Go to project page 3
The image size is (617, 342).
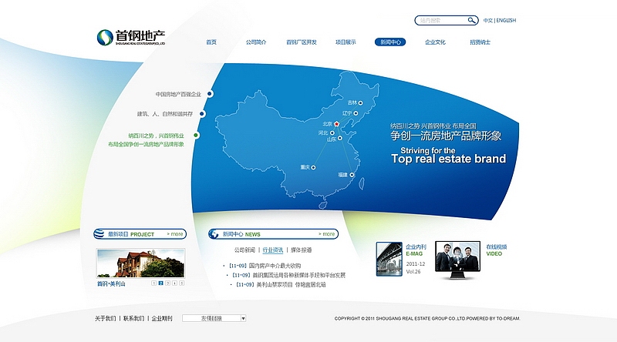pyautogui.click(x=167, y=283)
